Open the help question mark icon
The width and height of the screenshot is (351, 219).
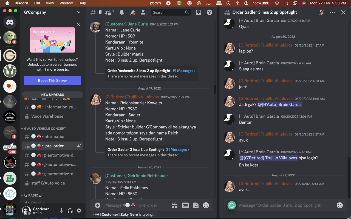coord(210,12)
